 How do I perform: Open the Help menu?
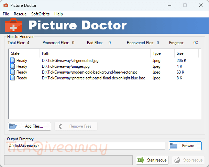pos(58,14)
